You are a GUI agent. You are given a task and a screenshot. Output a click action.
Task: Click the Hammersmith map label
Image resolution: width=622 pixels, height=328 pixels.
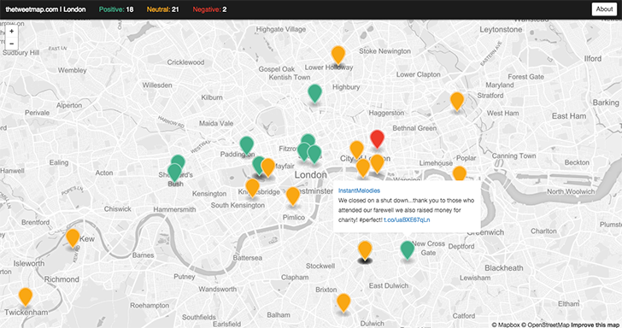point(174,209)
